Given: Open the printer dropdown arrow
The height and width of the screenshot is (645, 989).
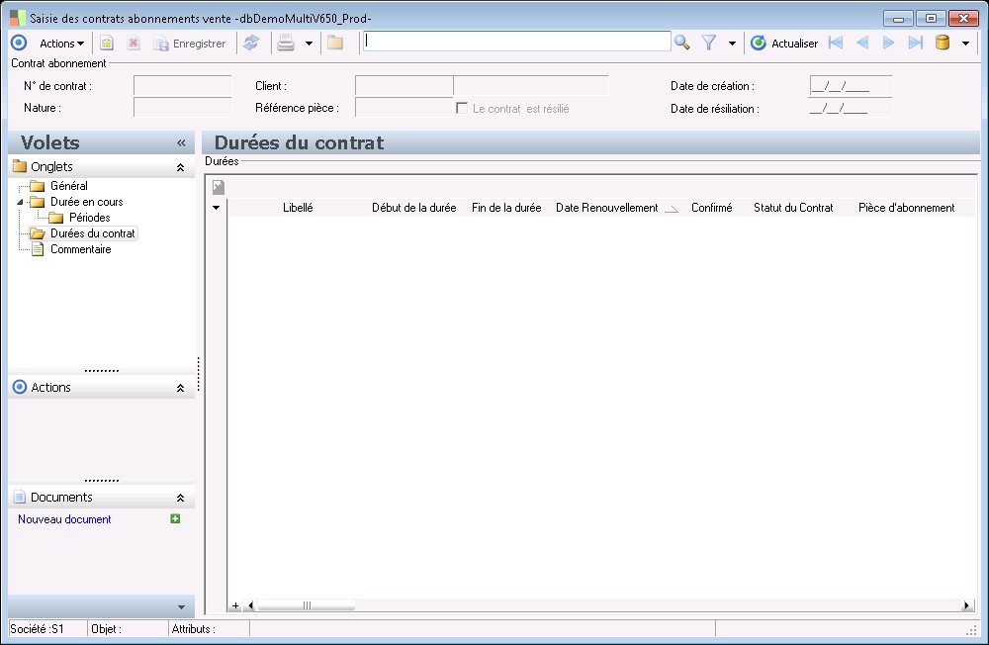Looking at the screenshot, I should [x=309, y=44].
